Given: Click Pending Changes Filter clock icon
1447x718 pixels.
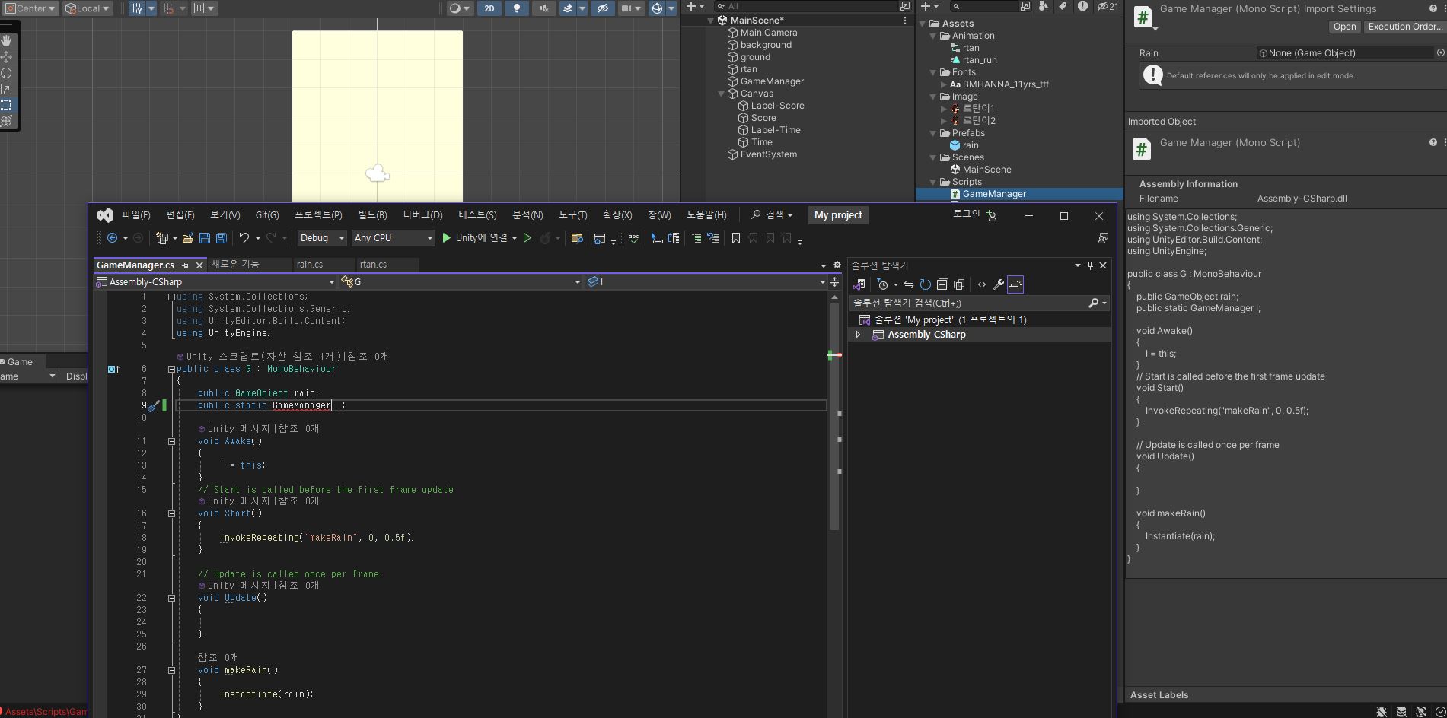Looking at the screenshot, I should coord(883,284).
